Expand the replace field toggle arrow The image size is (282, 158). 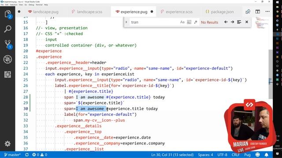click(126, 22)
